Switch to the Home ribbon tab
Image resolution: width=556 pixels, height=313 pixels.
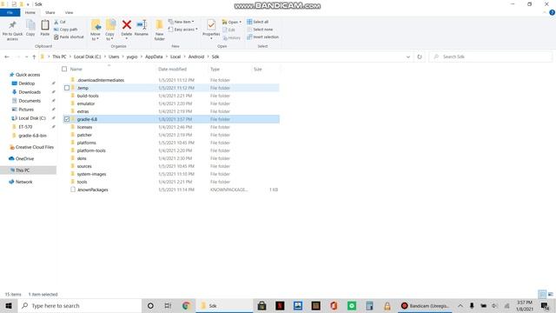pyautogui.click(x=30, y=12)
